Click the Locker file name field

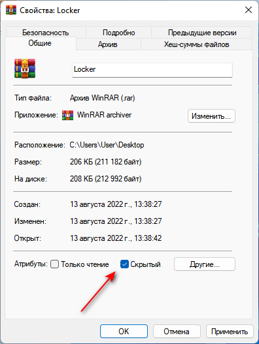152,70
